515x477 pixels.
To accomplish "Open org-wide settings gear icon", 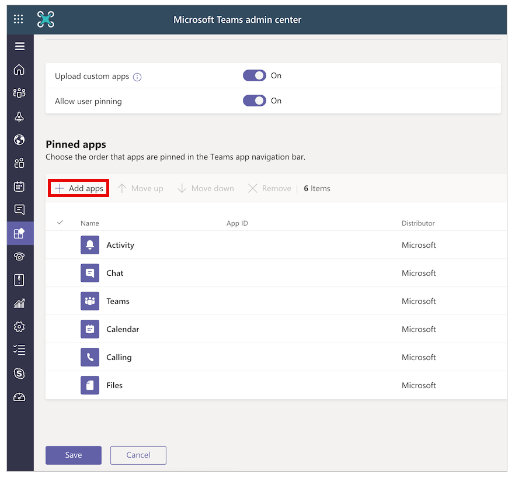I will [19, 327].
